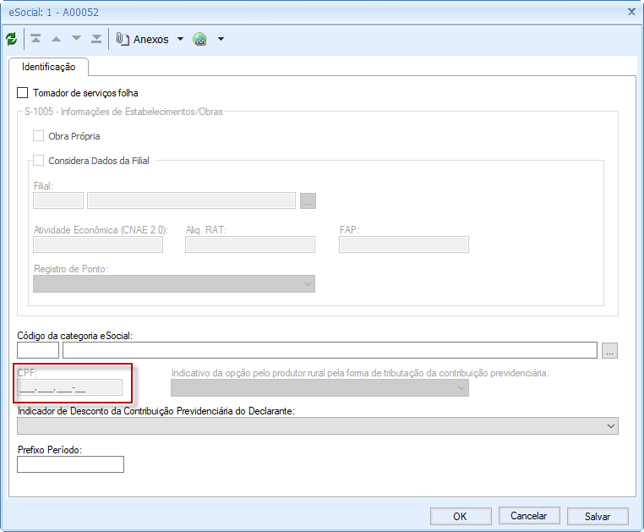Enable Tomador de serviços folha checkbox
644x532 pixels.
[23, 93]
